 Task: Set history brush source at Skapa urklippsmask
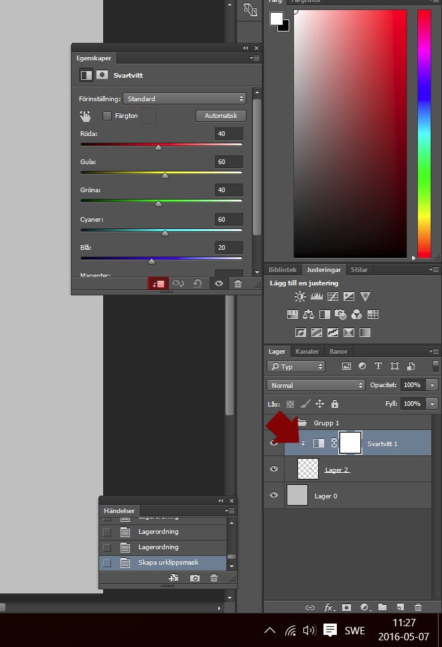pos(107,563)
